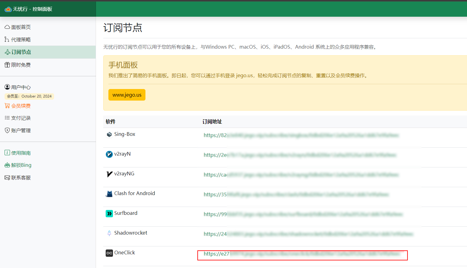Click the 订阅节点 page heading
Screen dimensions: 467x268
click(123, 28)
